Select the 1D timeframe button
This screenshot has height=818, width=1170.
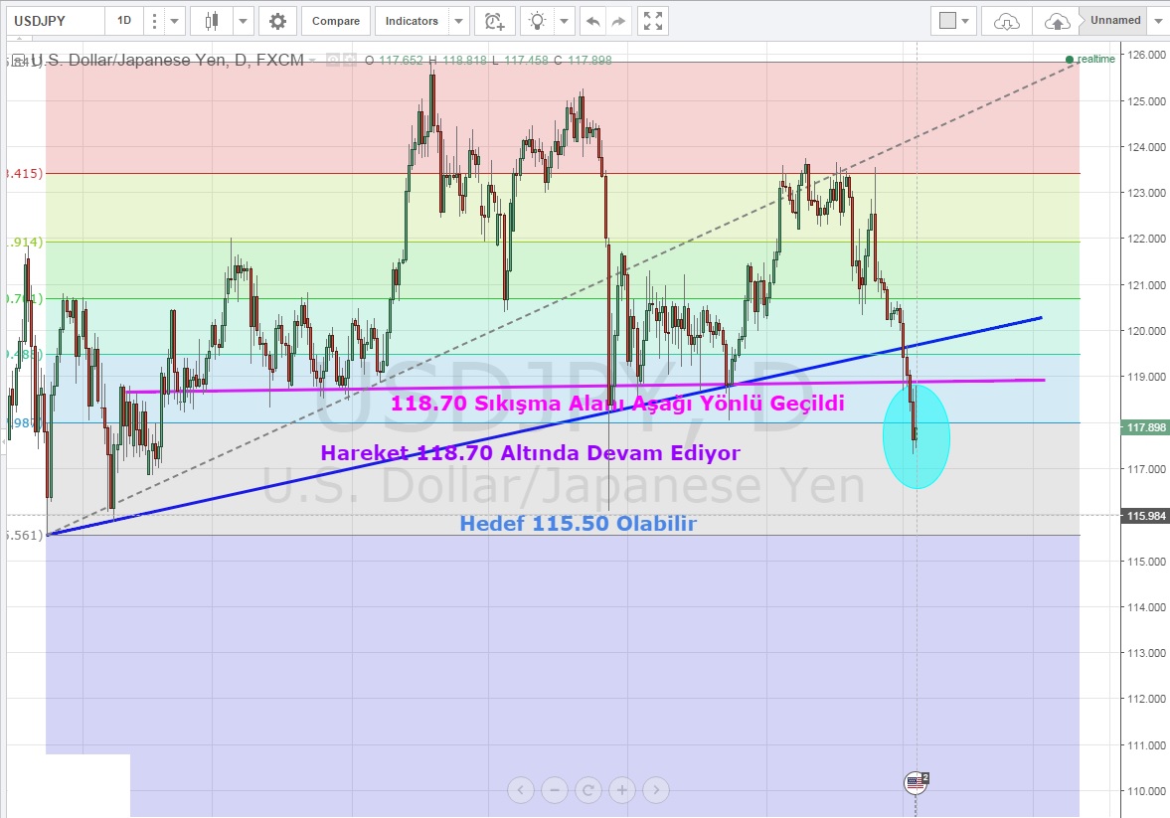point(123,21)
